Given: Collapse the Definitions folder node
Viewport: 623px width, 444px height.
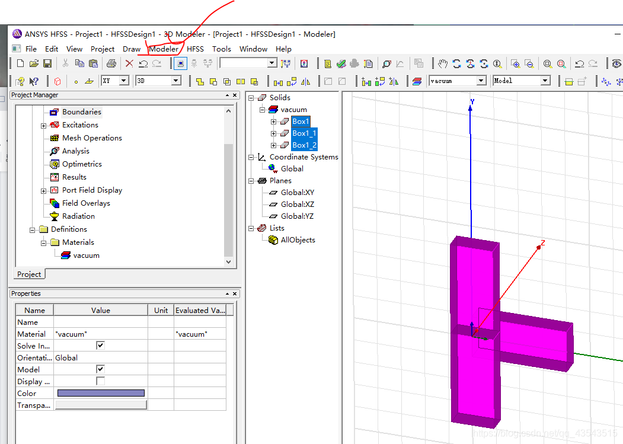Looking at the screenshot, I should pos(32,230).
